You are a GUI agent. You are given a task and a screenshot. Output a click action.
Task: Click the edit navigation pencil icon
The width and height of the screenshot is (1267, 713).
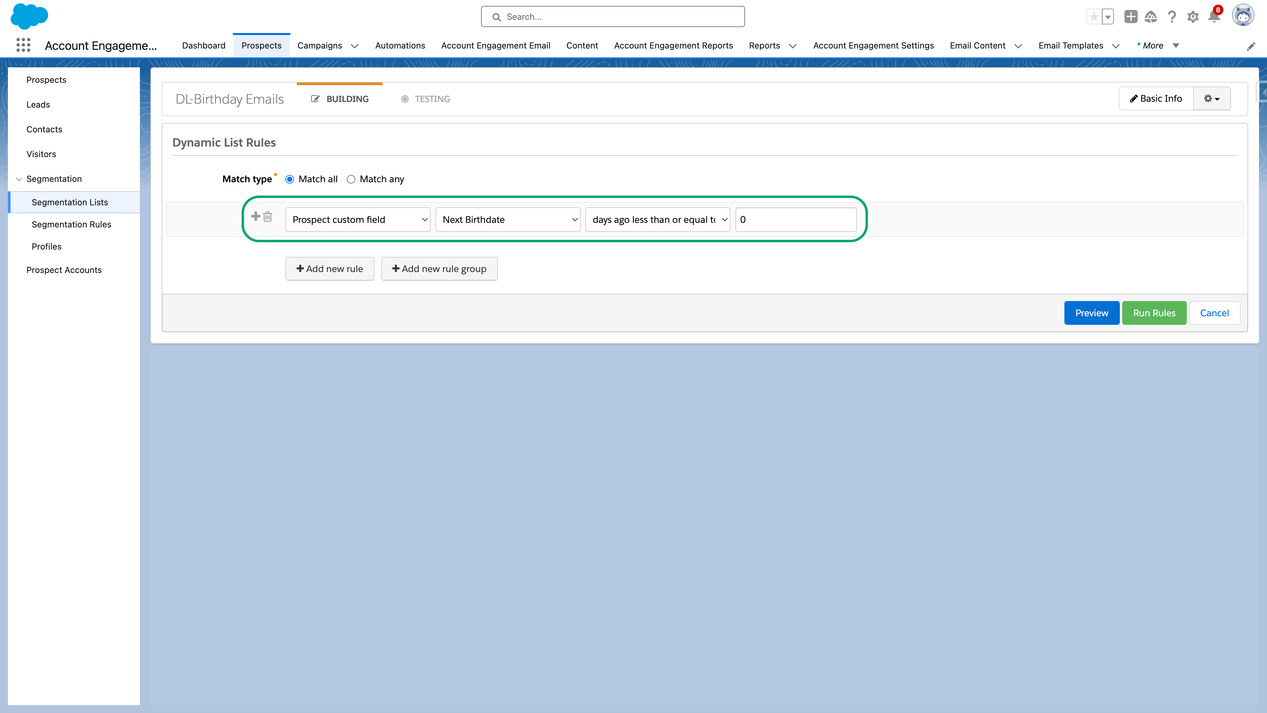click(1251, 46)
